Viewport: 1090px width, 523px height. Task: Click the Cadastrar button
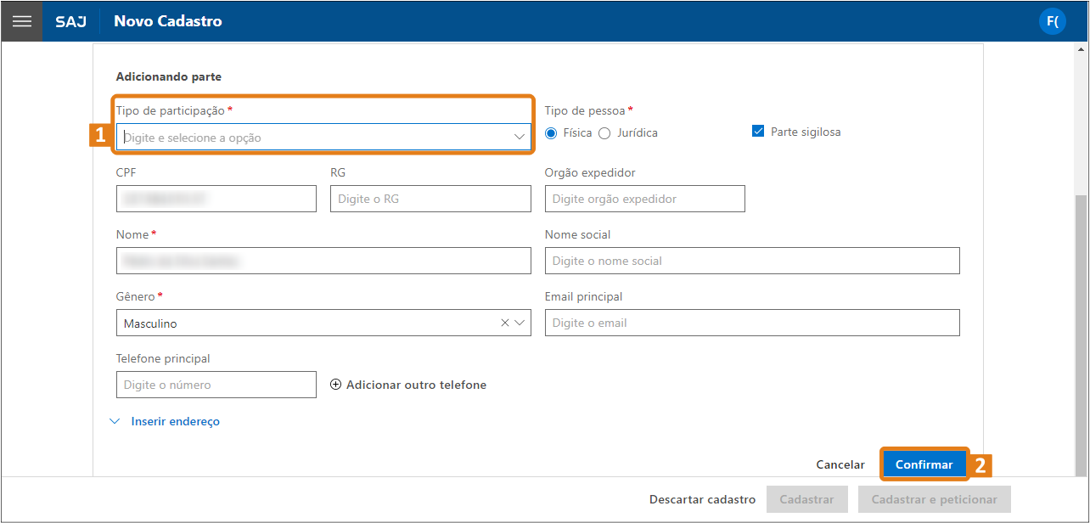coord(806,499)
